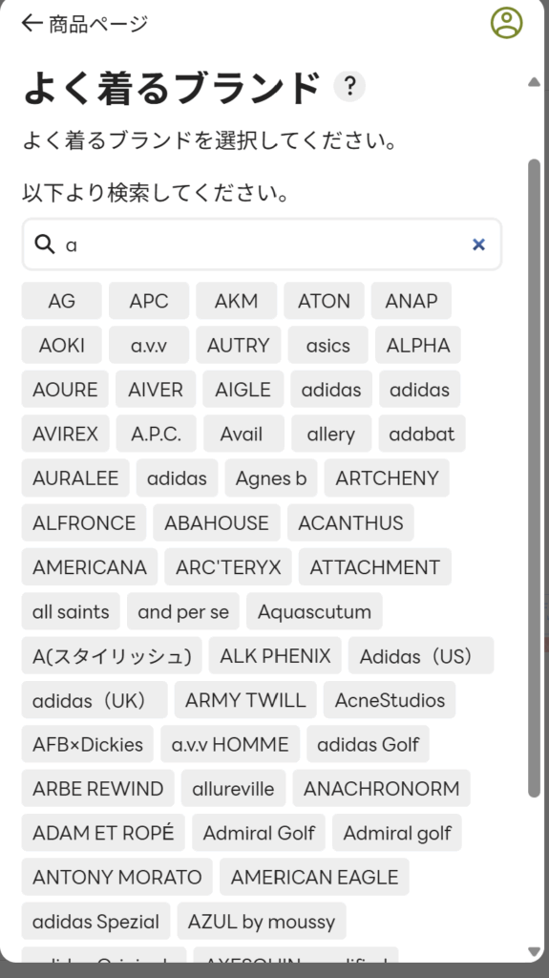Screen dimensions: 549x978
Task: Go back using the 商品ページ arrow
Action: 32,24
